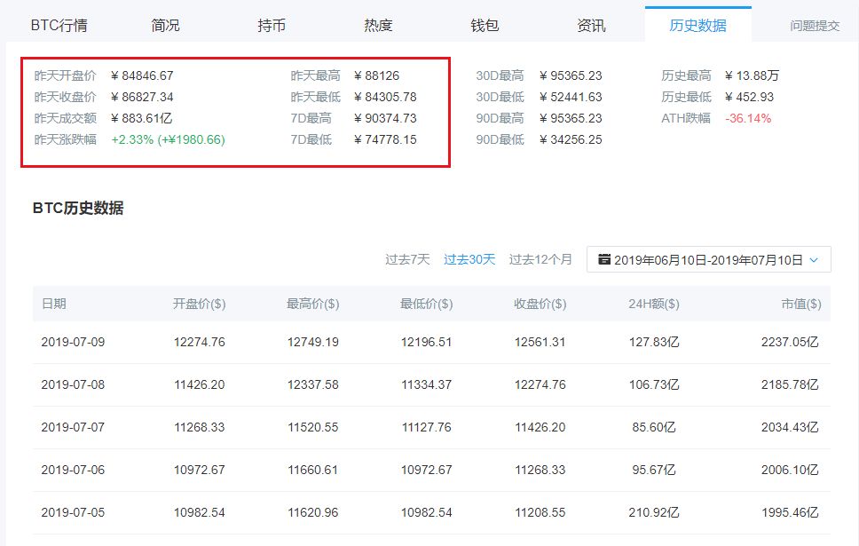Click the 日期 column header
This screenshot has height=546, width=859.
pos(53,304)
